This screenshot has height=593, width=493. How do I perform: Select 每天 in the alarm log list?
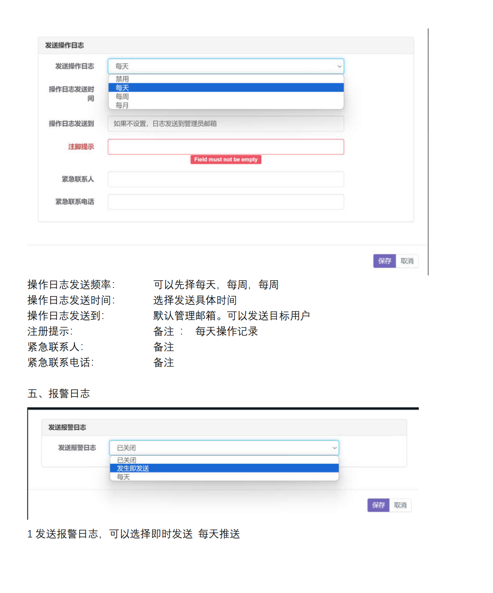[x=224, y=477]
